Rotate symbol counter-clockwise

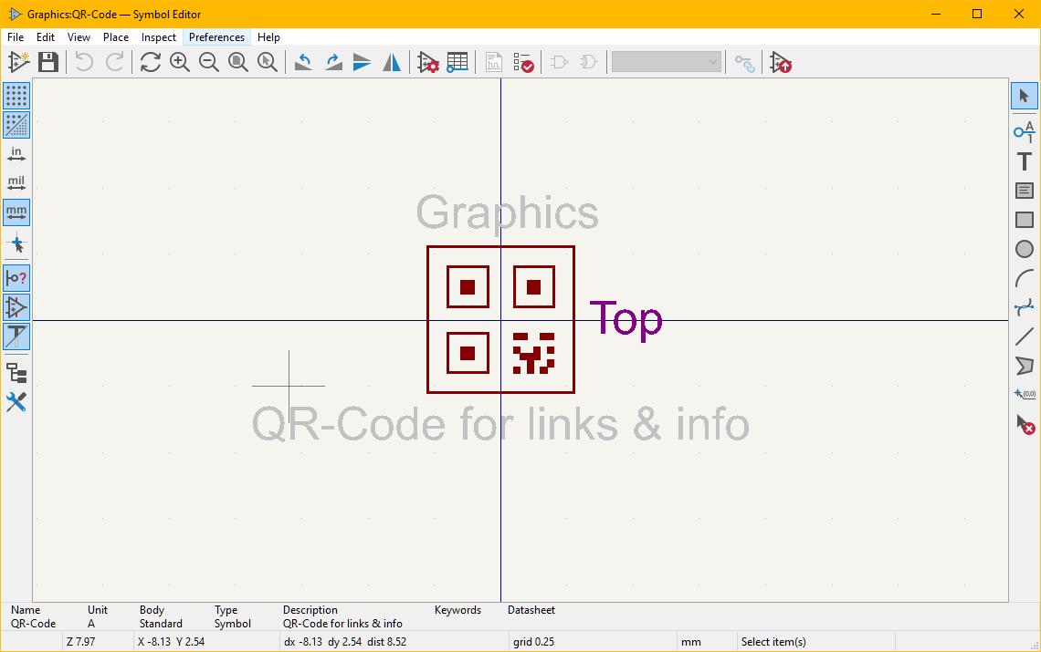click(x=304, y=62)
